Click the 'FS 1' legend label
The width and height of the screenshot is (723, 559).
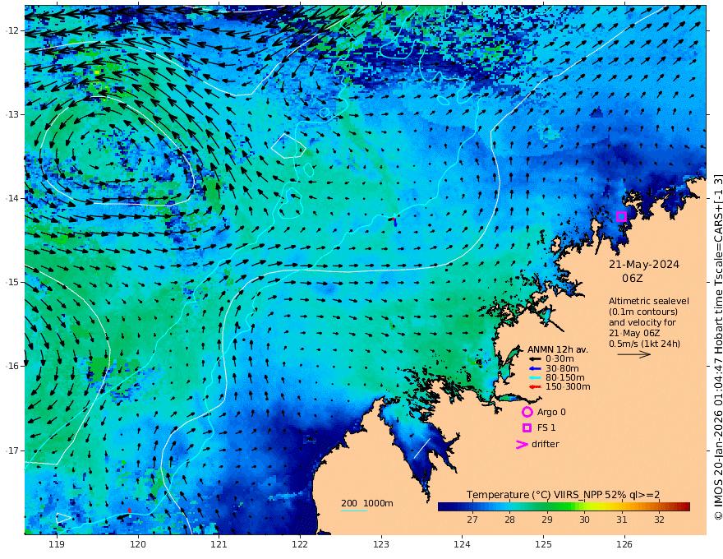[x=546, y=427]
